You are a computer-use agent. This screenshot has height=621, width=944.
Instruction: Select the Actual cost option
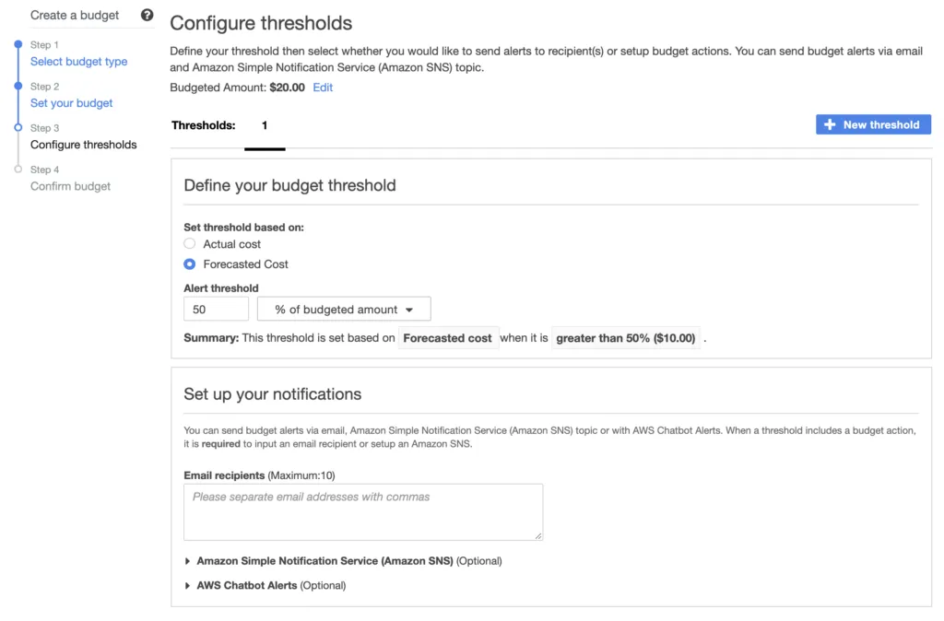[x=189, y=243]
